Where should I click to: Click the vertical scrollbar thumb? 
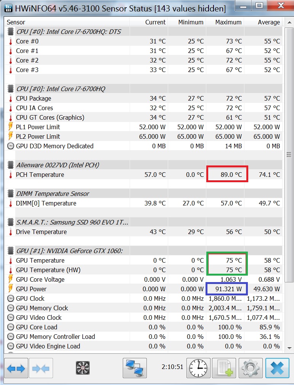point(289,154)
